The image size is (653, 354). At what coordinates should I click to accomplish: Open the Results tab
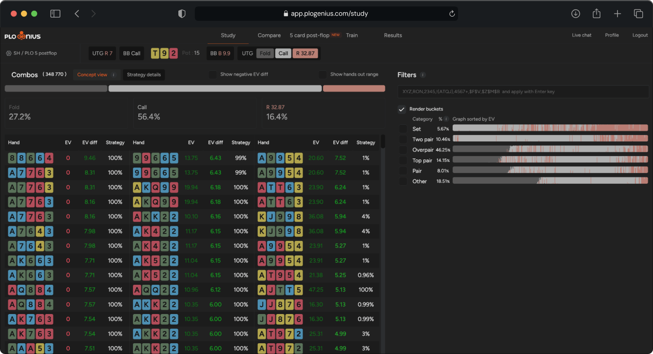point(393,36)
